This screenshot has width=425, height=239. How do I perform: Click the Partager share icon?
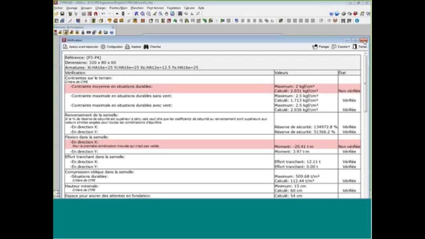click(315, 47)
